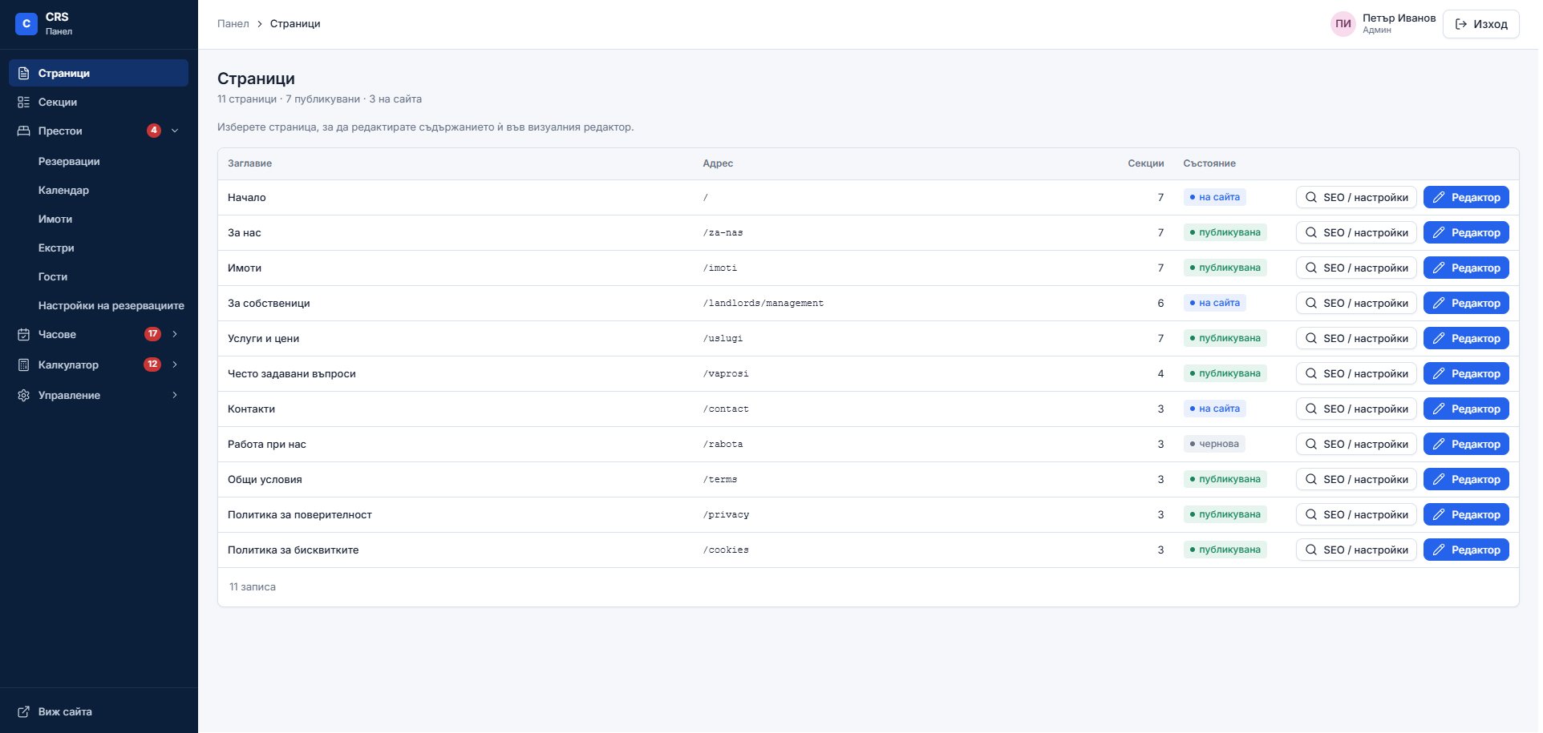Click the ПИ user avatar

tap(1343, 24)
